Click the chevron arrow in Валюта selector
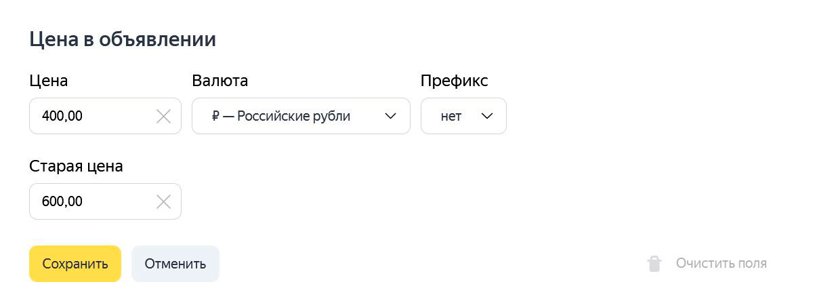The width and height of the screenshot is (813, 299). coord(390,116)
